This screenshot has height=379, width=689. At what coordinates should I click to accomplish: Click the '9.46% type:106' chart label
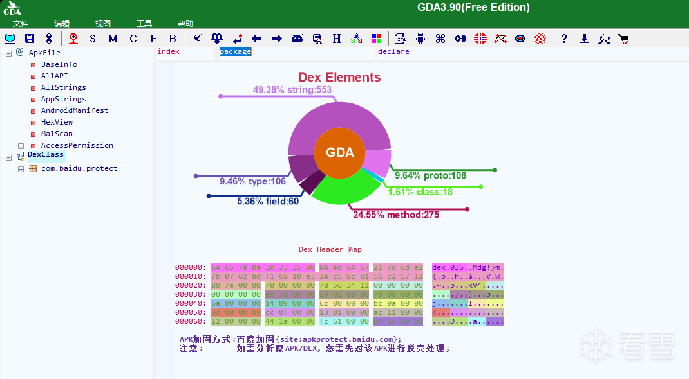[x=252, y=181]
